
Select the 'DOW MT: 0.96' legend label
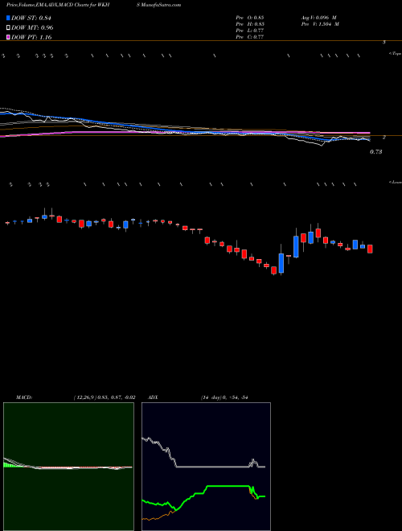[x=32, y=28]
